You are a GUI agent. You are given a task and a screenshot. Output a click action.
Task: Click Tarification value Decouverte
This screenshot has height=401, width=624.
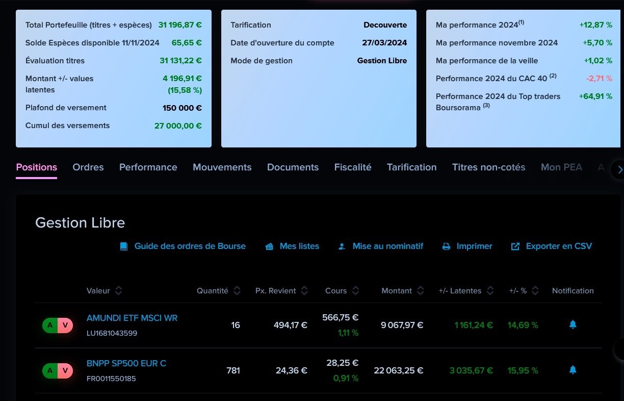pyautogui.click(x=385, y=25)
